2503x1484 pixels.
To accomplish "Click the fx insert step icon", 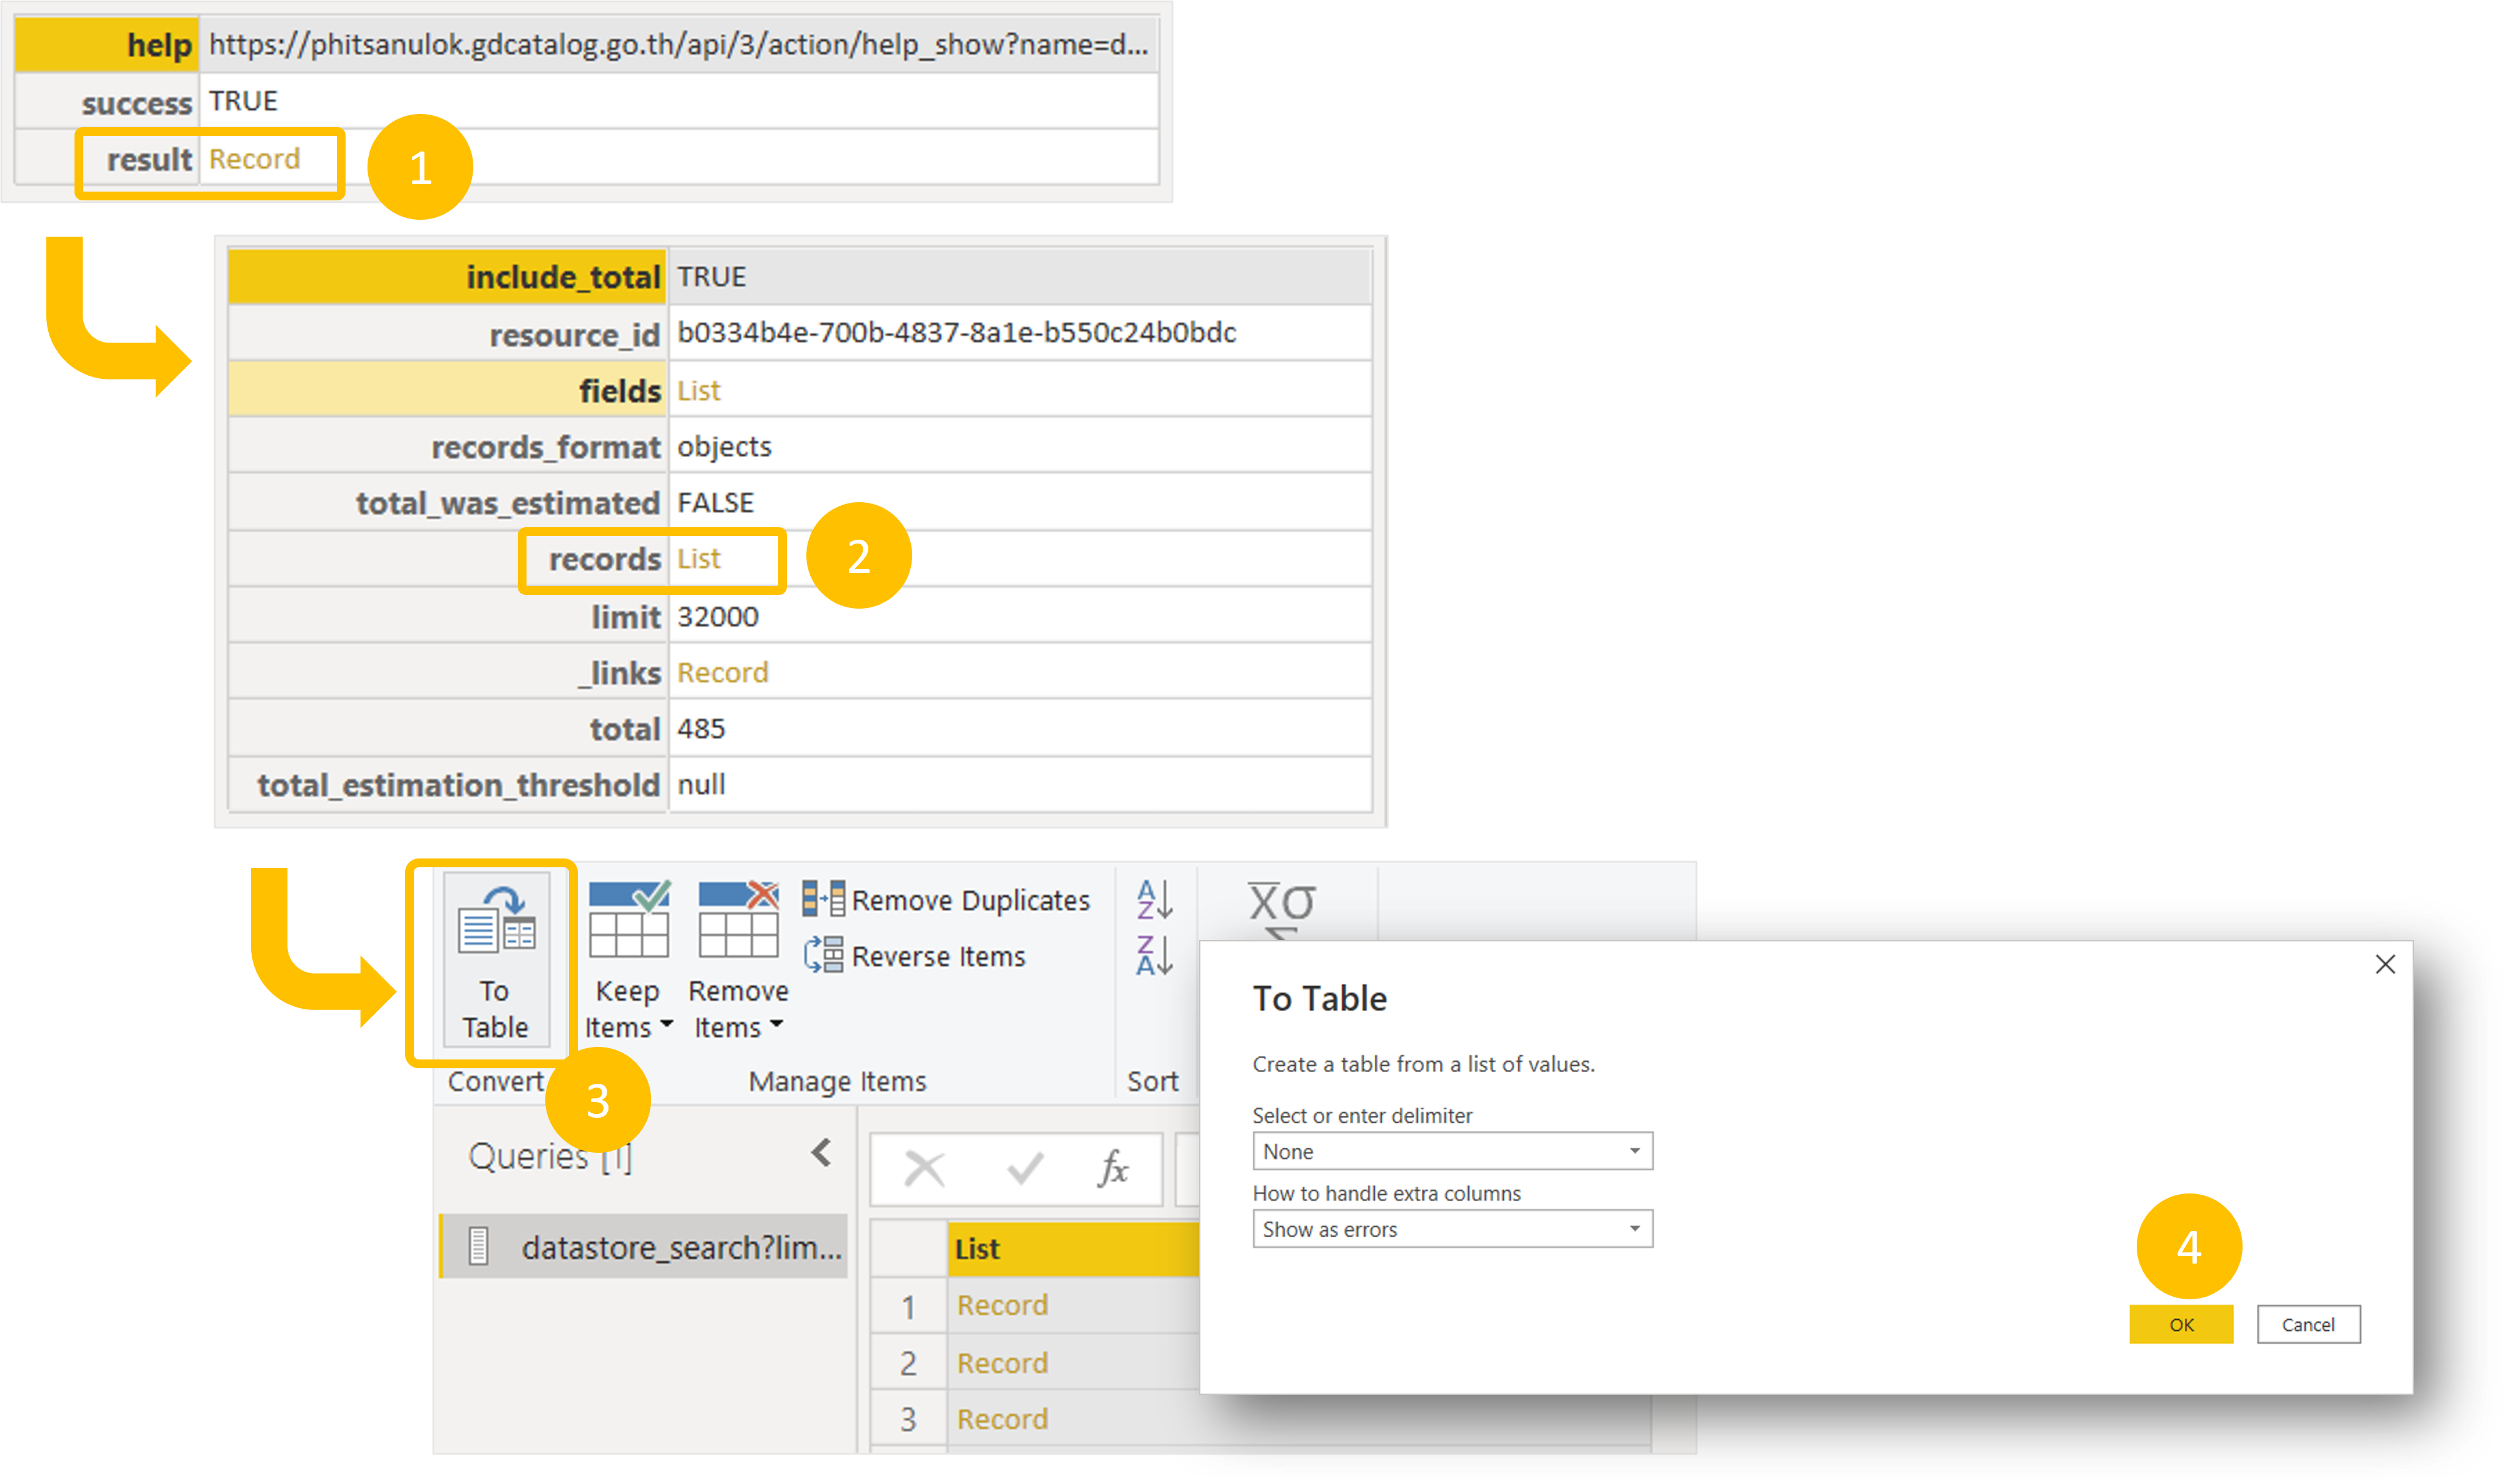I will [1113, 1168].
